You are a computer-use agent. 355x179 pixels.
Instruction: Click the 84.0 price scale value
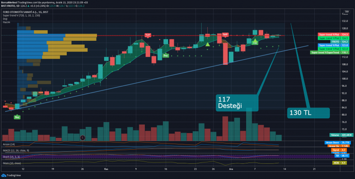345,107
